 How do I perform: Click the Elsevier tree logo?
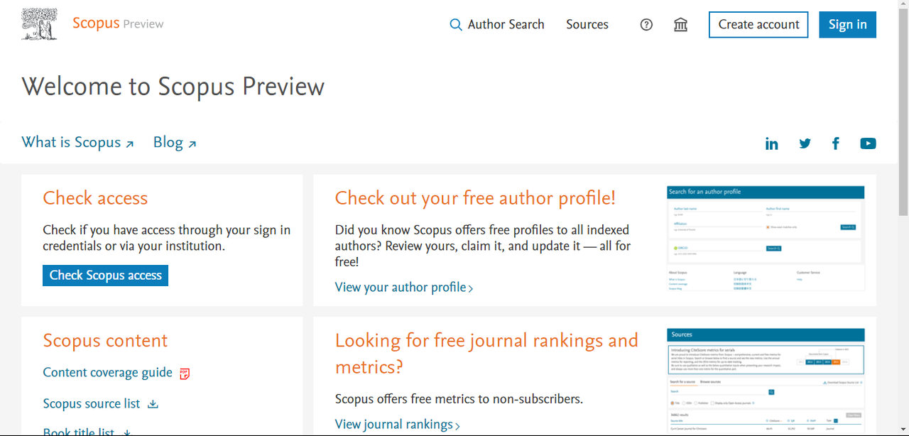click(40, 24)
